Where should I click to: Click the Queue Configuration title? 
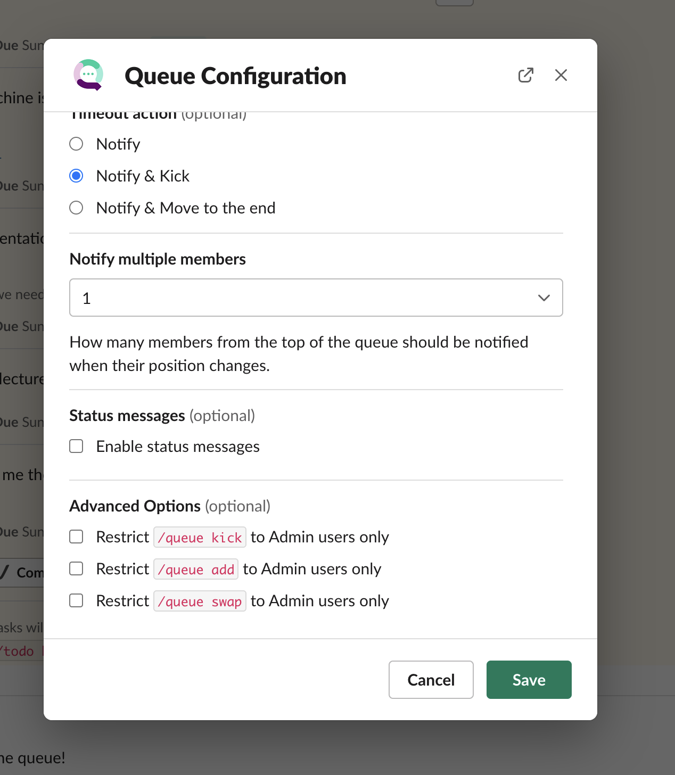click(x=235, y=76)
